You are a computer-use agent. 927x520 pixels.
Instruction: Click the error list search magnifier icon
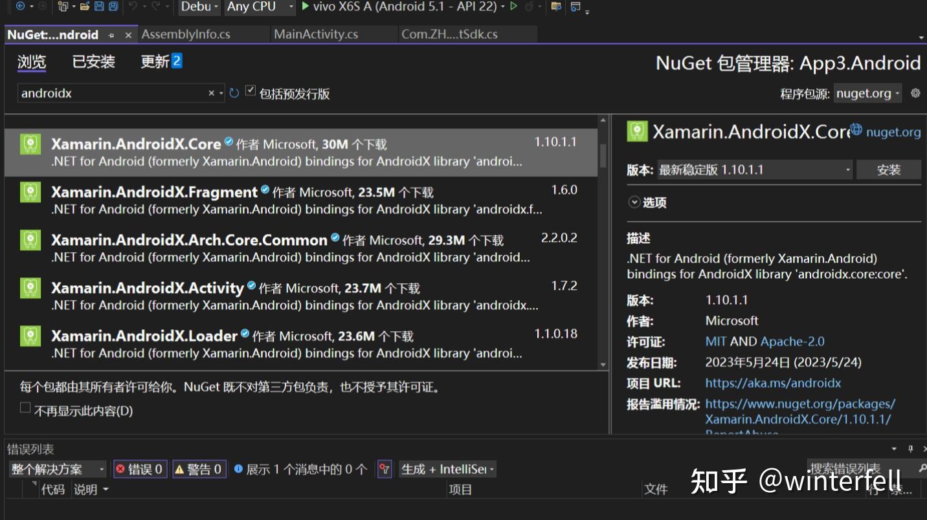[922, 467]
